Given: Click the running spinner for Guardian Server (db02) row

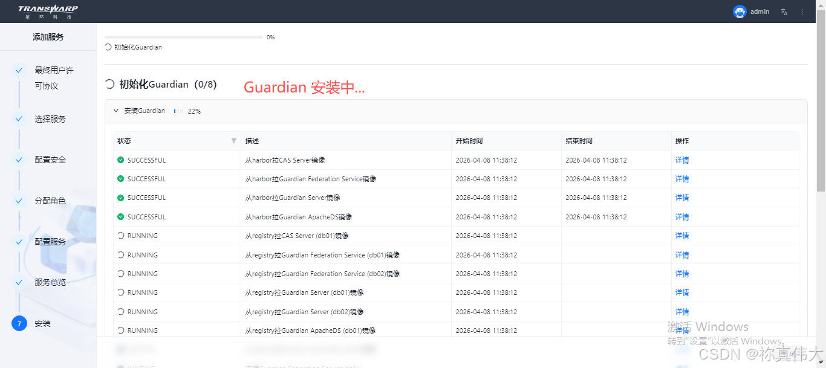Looking at the screenshot, I should point(121,312).
